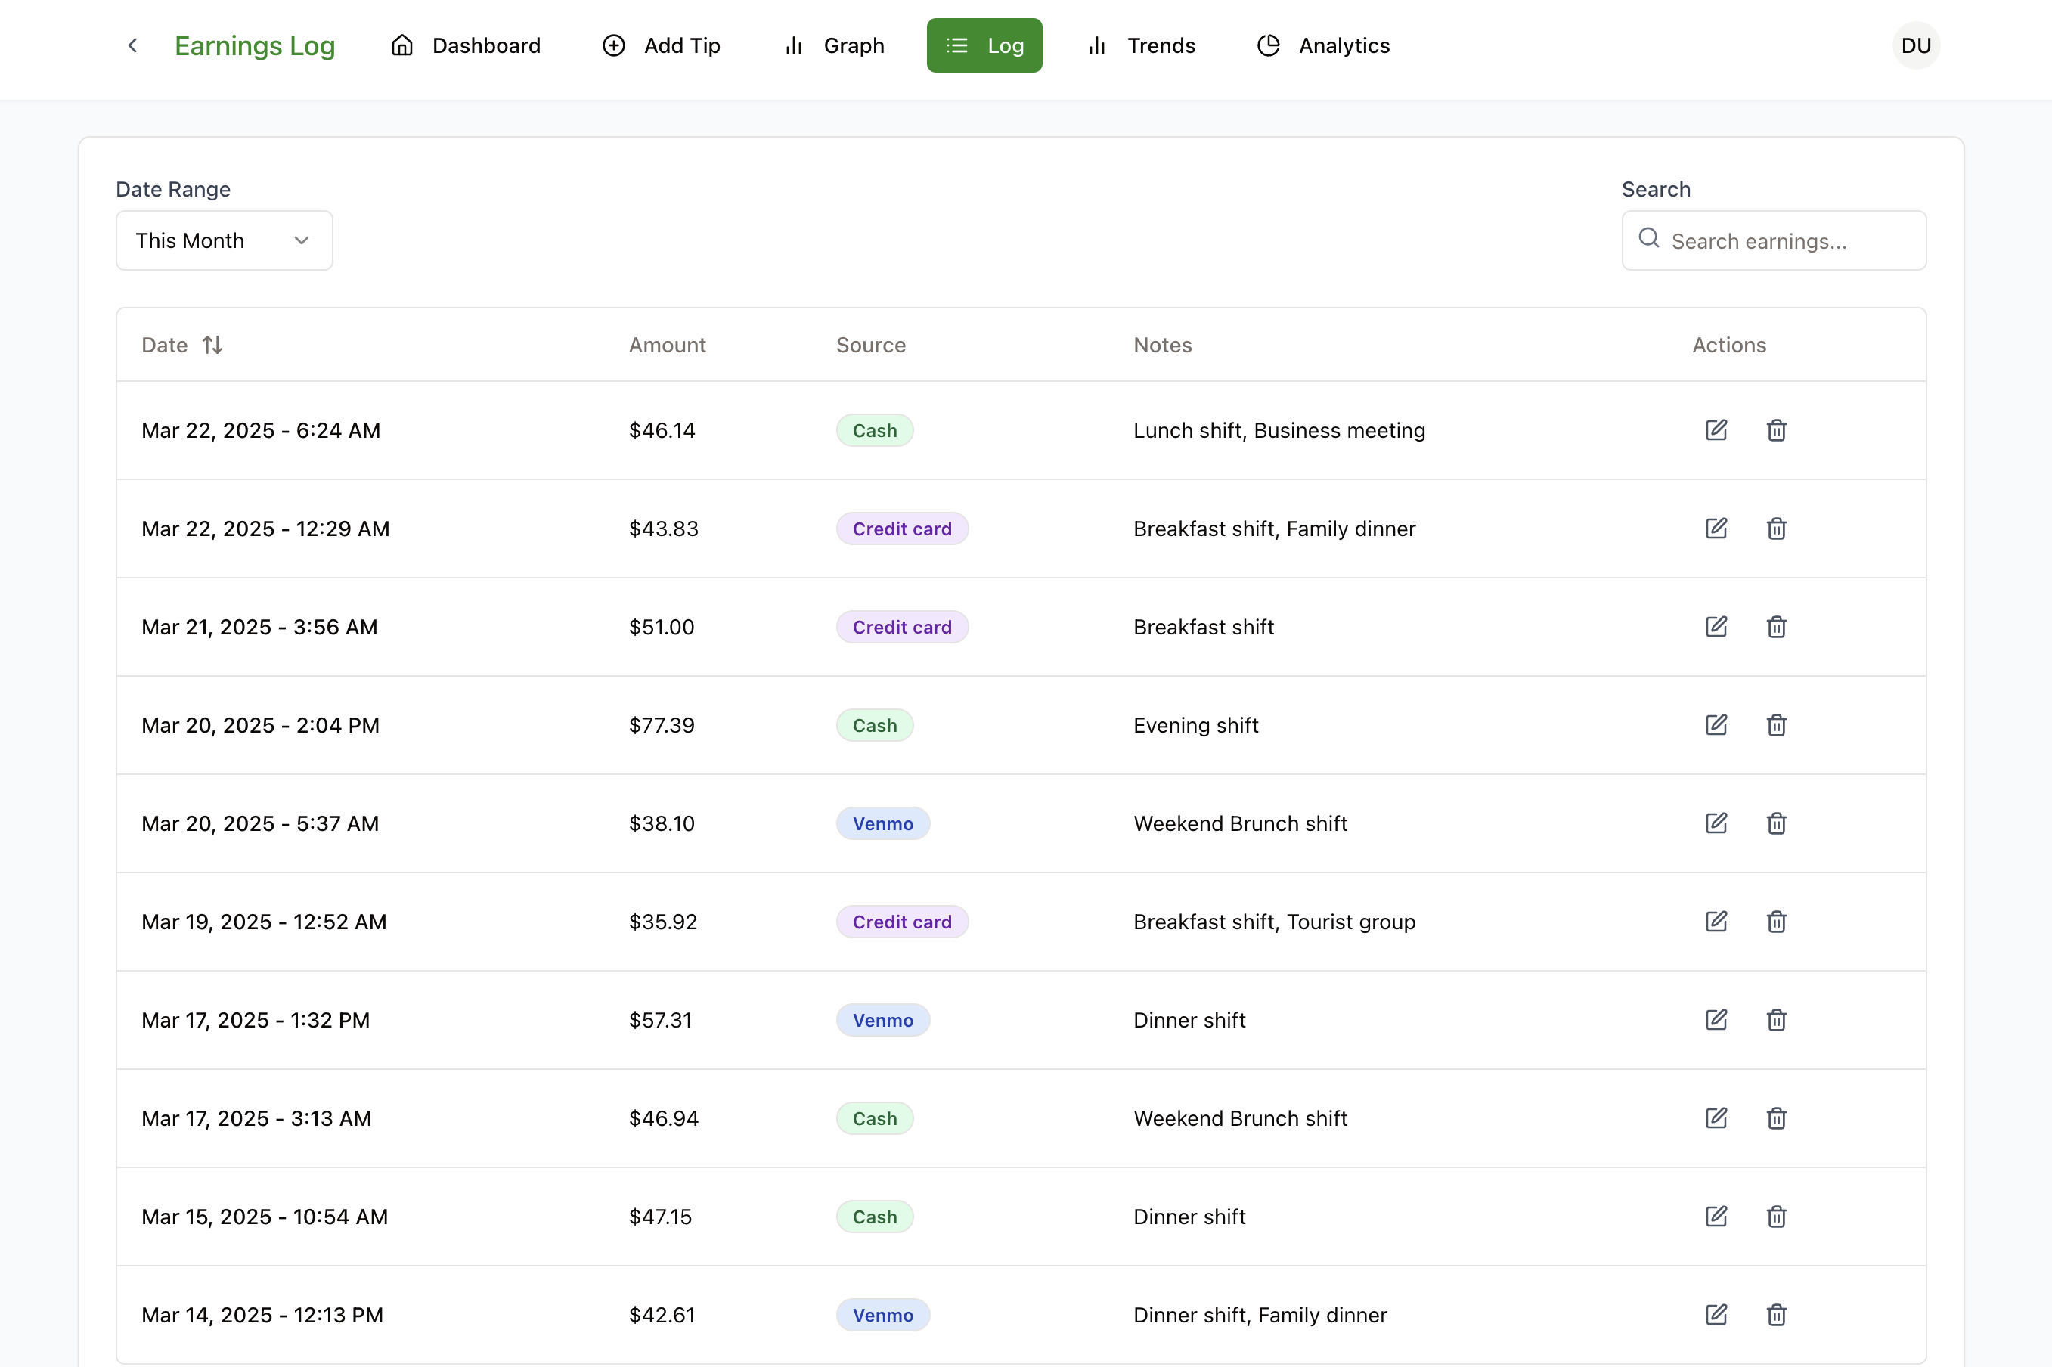Screen dimensions: 2052x1367
Task: Switch to the Trends tab
Action: pyautogui.click(x=1141, y=45)
